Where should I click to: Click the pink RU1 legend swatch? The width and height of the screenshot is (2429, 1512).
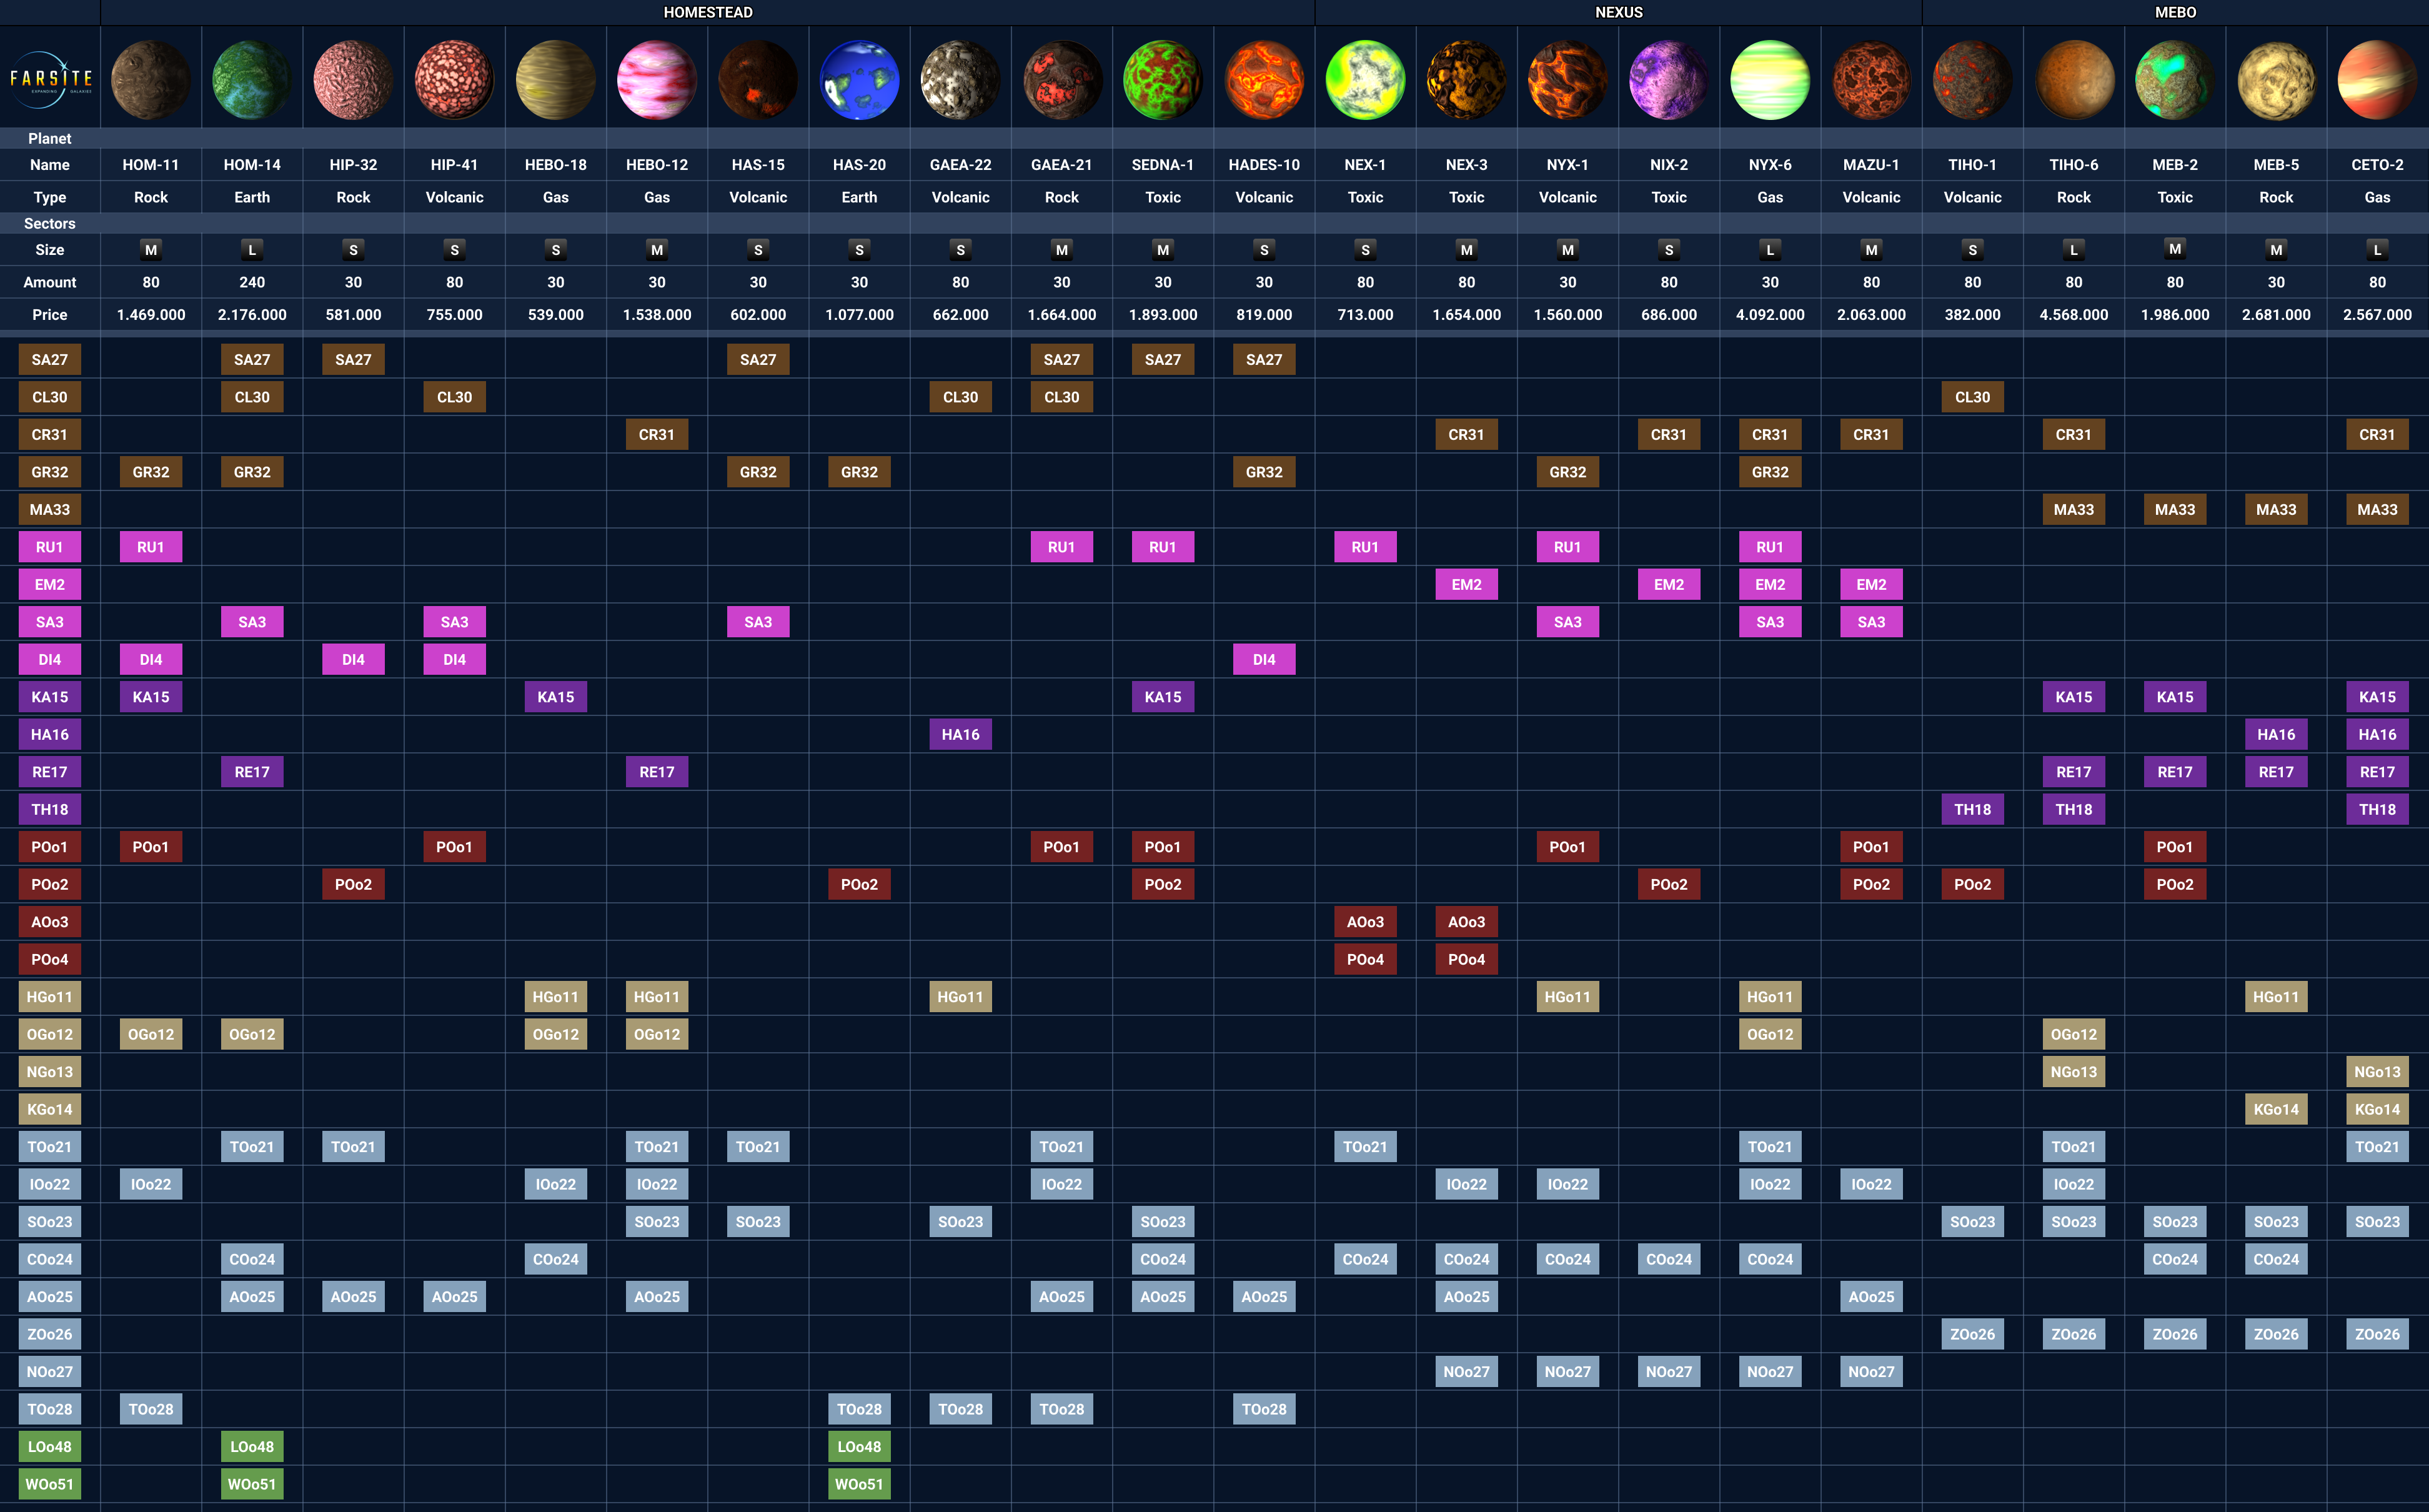[50, 547]
